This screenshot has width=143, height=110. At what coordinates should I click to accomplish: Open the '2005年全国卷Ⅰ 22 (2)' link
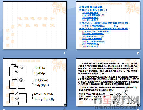[x=93, y=36]
